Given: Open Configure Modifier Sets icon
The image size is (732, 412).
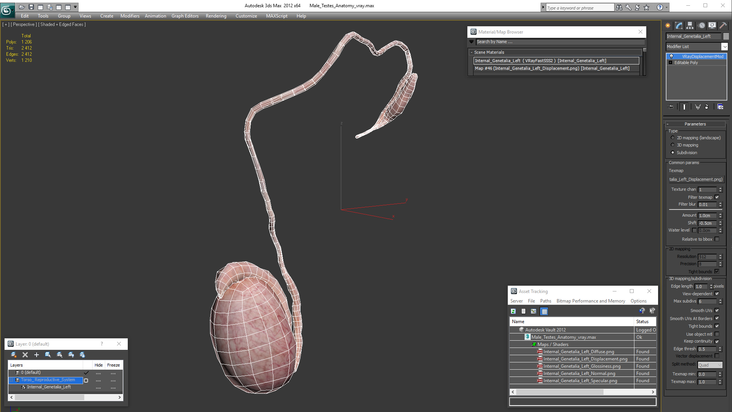Looking at the screenshot, I should pyautogui.click(x=720, y=107).
